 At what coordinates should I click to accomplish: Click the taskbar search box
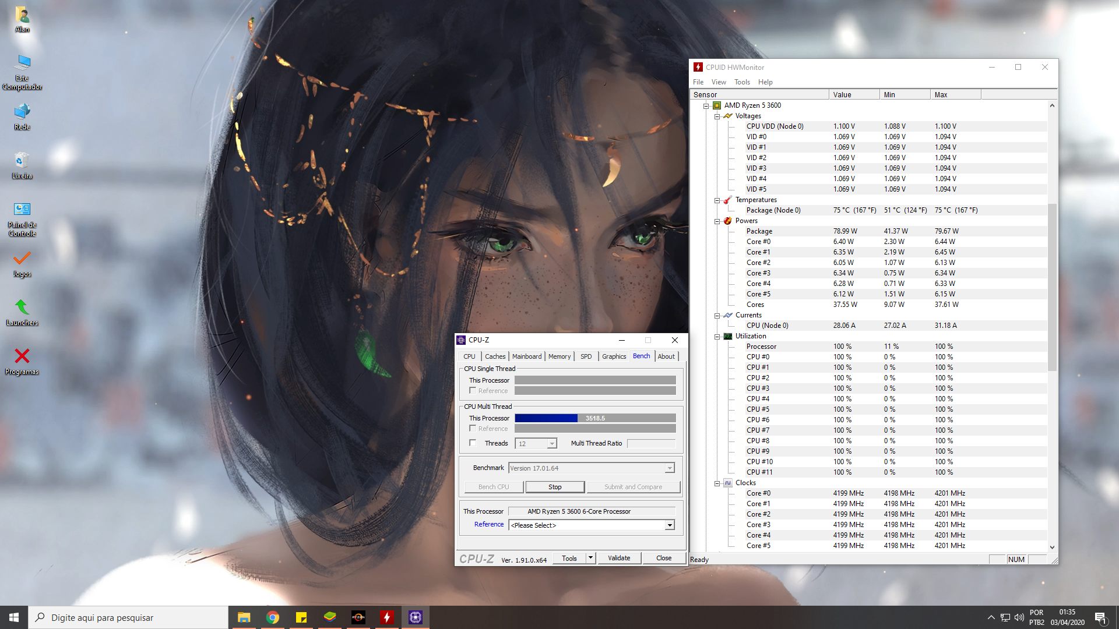(x=128, y=617)
